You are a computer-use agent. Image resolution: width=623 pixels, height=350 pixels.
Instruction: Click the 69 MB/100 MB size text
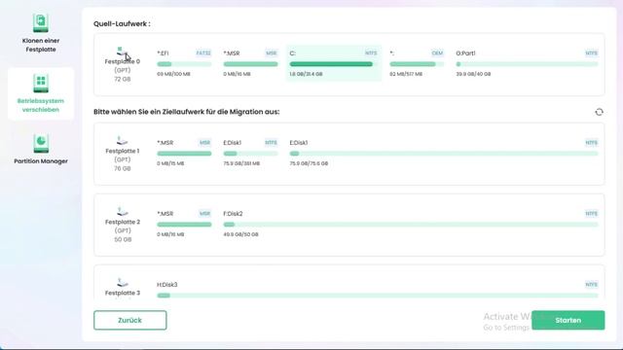tap(173, 74)
